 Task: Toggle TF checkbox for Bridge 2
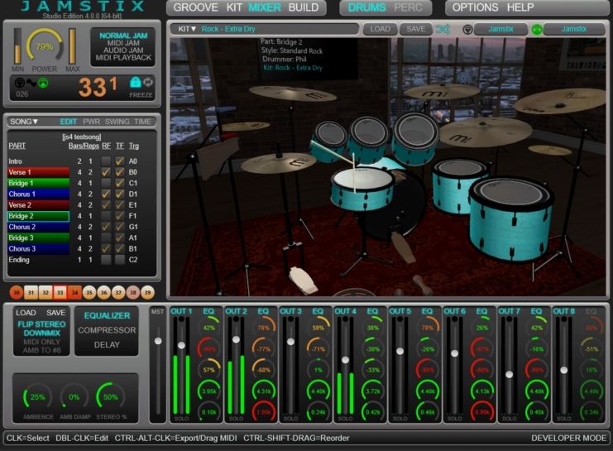pyautogui.click(x=120, y=216)
